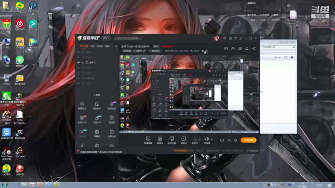The width and height of the screenshot is (335, 188).
Task: Click the share icon at the top right of the stream info
Action: point(254,48)
